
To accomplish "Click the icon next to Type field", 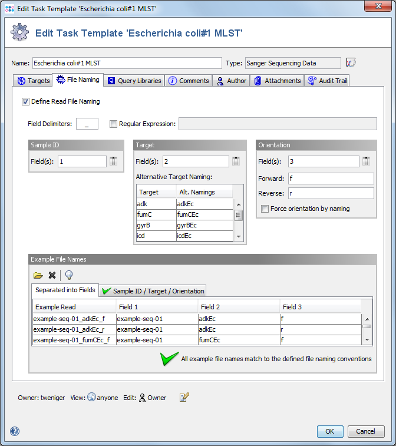I will click(x=351, y=63).
